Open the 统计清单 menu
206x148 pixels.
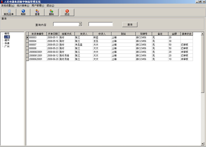point(23,6)
